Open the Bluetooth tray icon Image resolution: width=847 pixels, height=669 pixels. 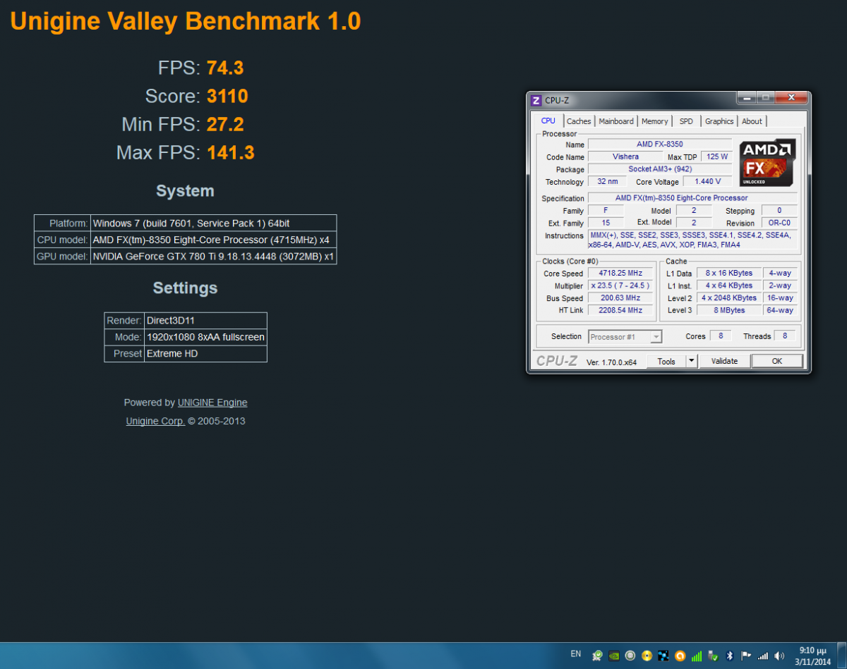click(730, 656)
